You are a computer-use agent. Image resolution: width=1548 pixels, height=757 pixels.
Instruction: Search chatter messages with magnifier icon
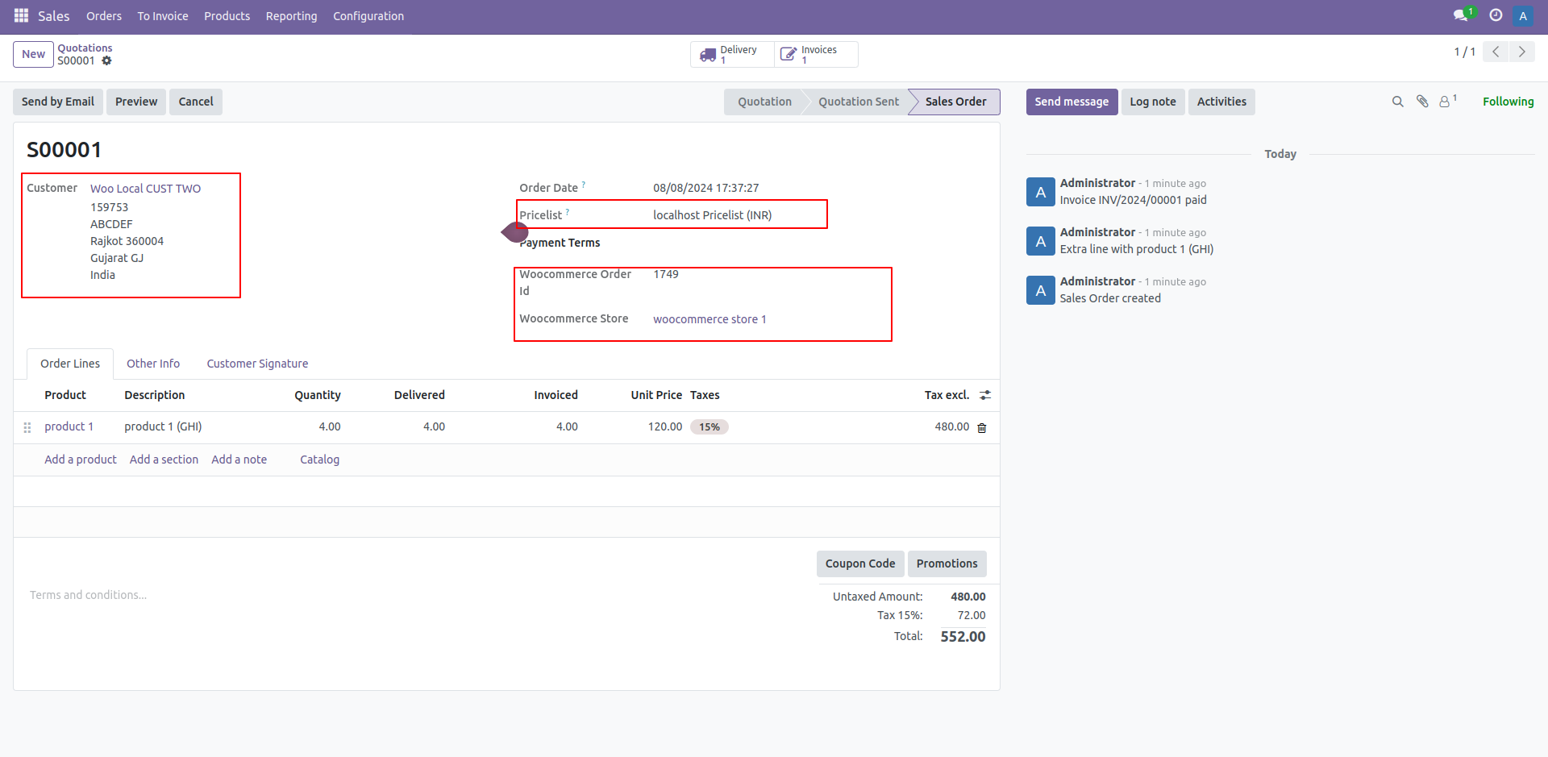click(x=1398, y=102)
